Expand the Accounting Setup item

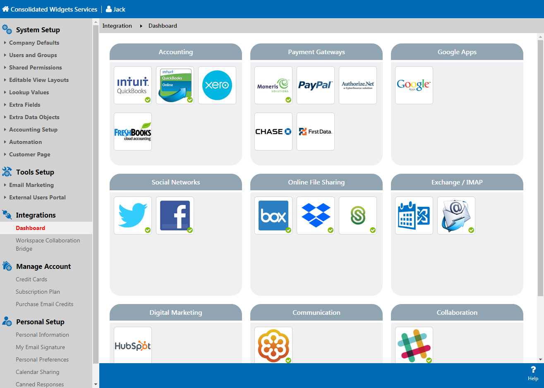click(x=33, y=129)
